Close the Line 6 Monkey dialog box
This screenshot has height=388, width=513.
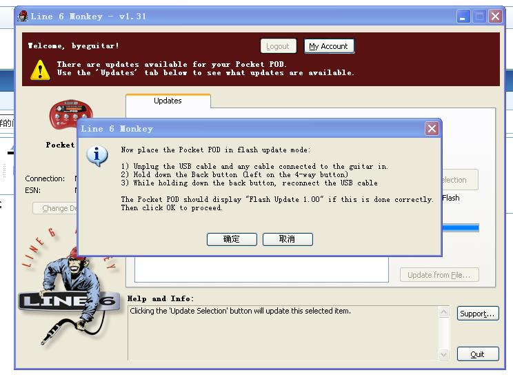pyautogui.click(x=432, y=129)
